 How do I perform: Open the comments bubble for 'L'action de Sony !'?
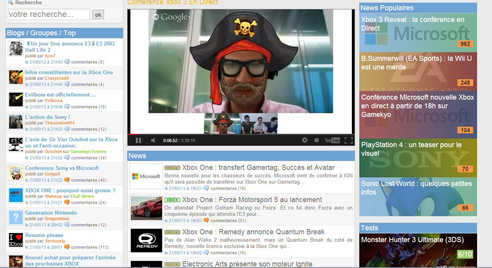[x=67, y=129]
